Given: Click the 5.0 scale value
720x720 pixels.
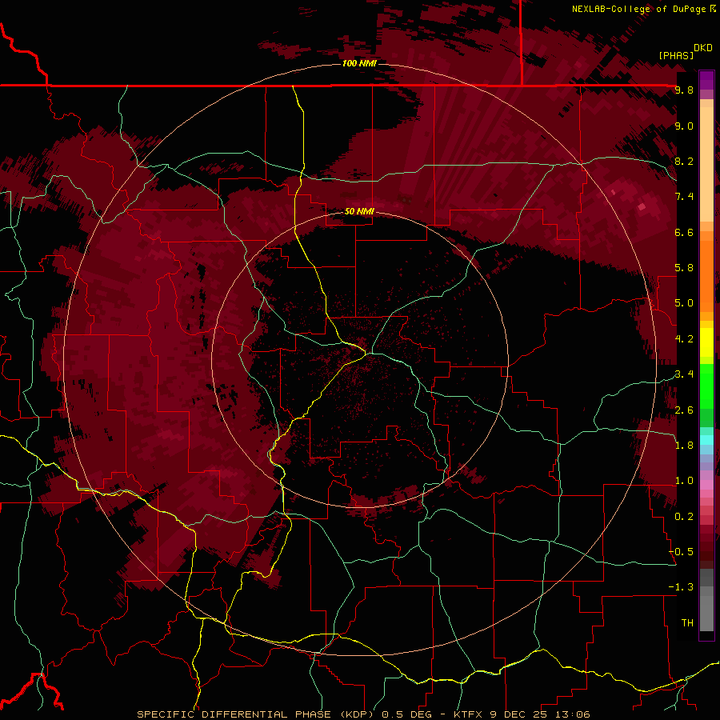Looking at the screenshot, I should (x=684, y=303).
